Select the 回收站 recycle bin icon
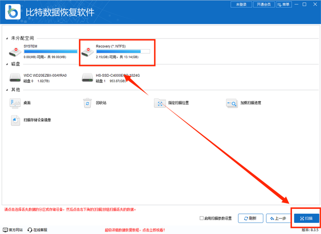 (88, 103)
